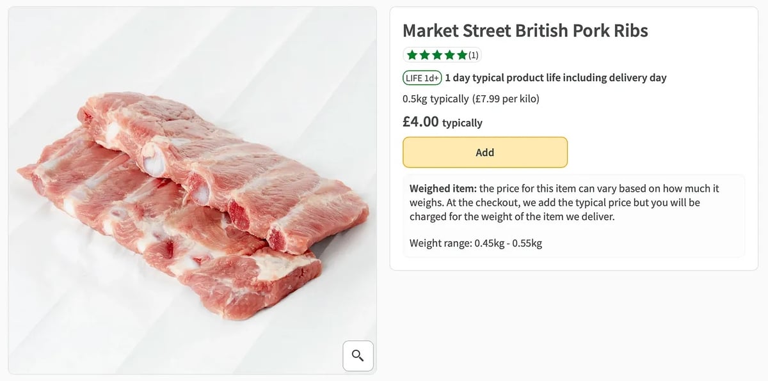The image size is (768, 381).
Task: Click the £7.99 per kilo text
Action: [506, 99]
